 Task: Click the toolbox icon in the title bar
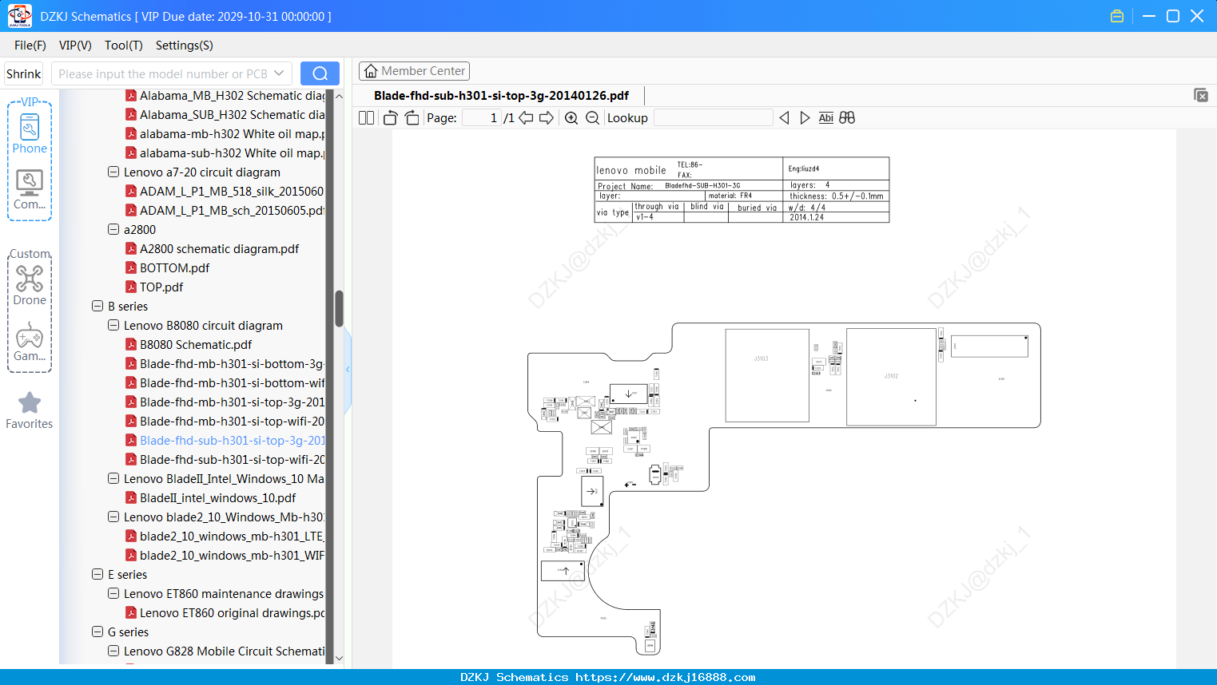coord(1117,16)
